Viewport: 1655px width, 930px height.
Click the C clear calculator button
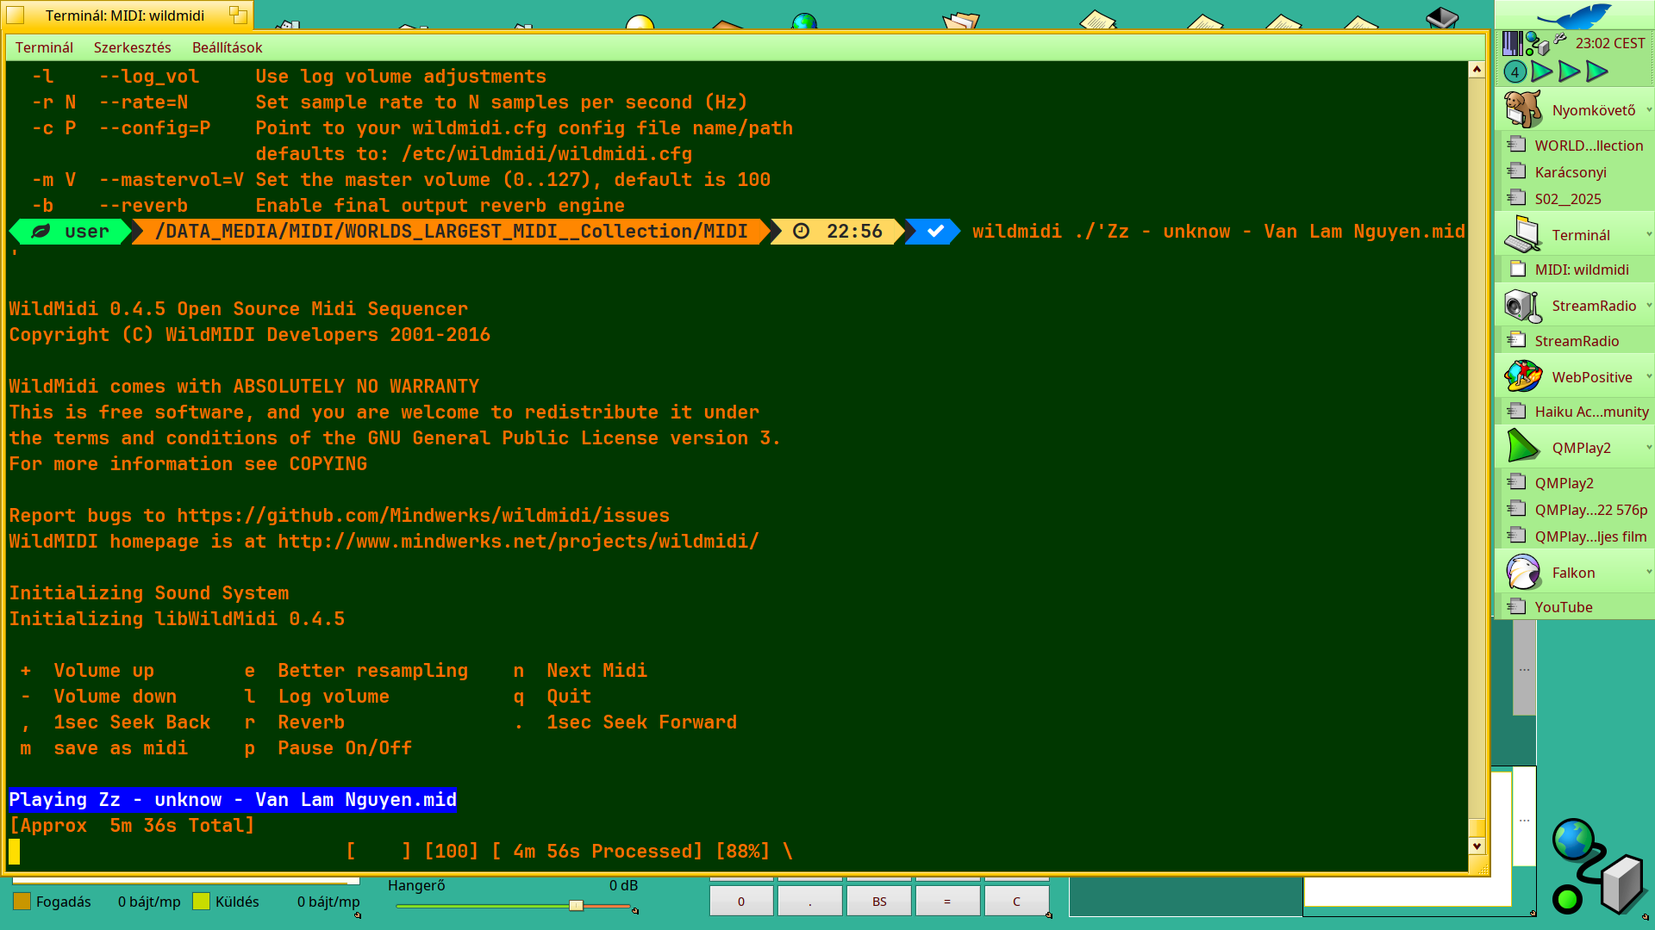[1016, 901]
